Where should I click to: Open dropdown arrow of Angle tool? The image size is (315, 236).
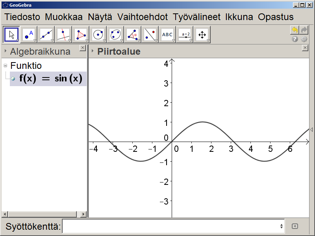[139, 41]
